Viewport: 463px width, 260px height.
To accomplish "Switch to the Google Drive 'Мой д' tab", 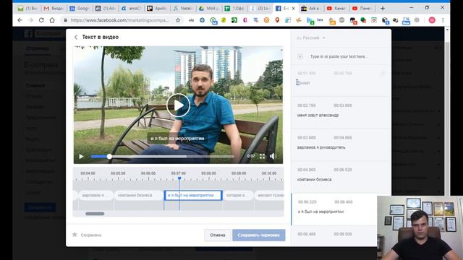I will 209,9.
